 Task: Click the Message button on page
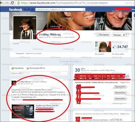click(x=117, y=35)
